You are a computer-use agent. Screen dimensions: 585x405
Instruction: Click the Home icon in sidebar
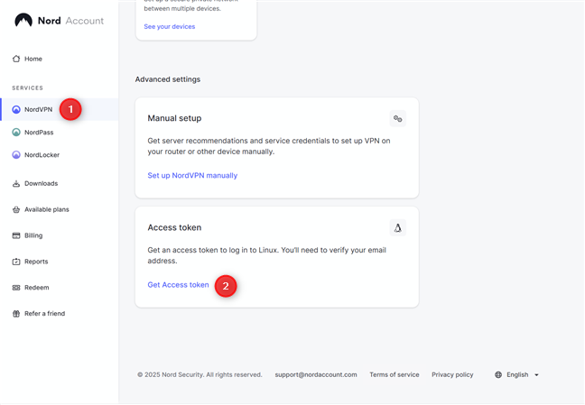(x=16, y=59)
